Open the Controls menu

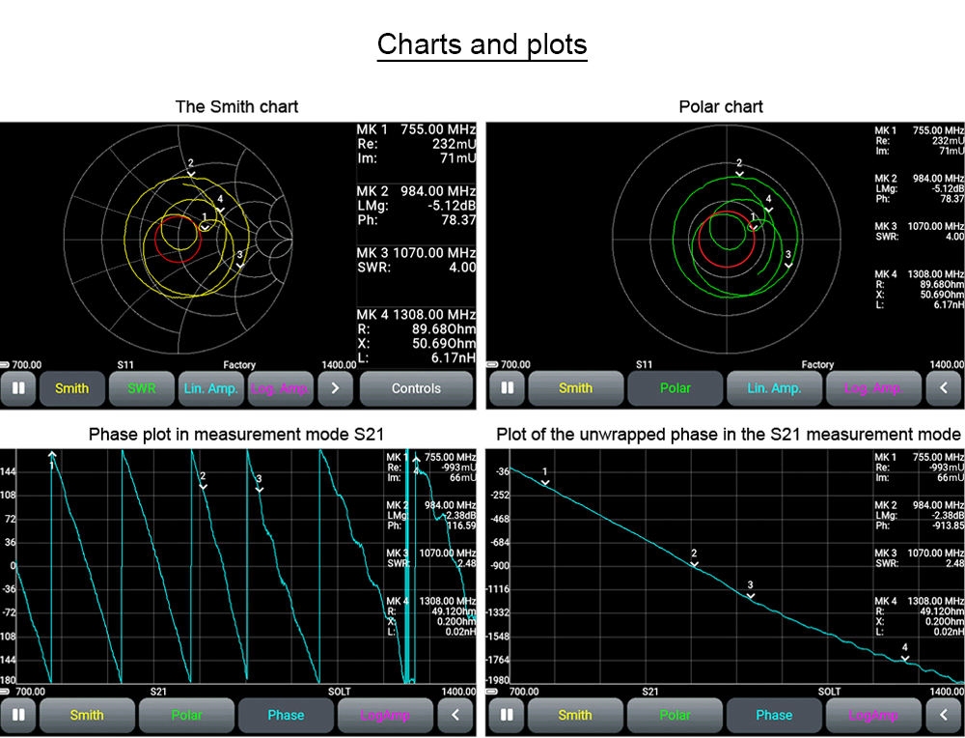click(x=416, y=388)
